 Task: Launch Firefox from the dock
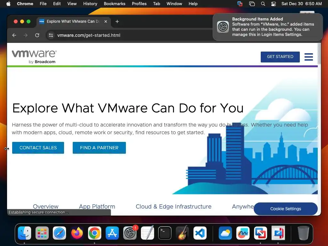point(77,233)
